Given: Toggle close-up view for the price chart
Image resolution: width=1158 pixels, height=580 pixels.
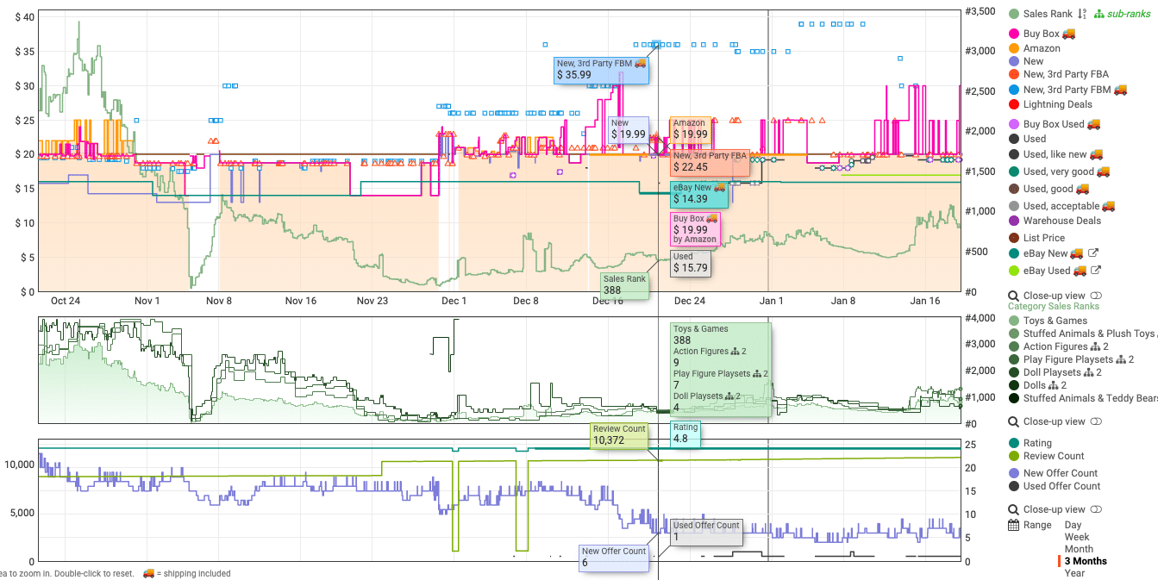Looking at the screenshot, I should pyautogui.click(x=1096, y=296).
